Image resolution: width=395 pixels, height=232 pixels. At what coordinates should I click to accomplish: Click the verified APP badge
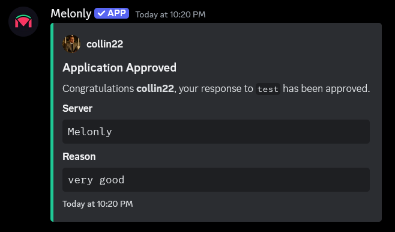point(112,13)
